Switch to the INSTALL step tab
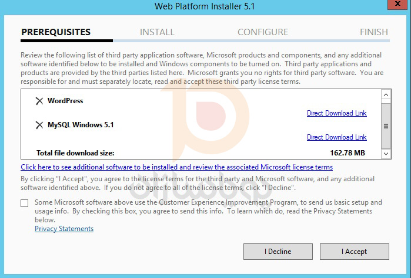411x278 pixels. [x=157, y=32]
